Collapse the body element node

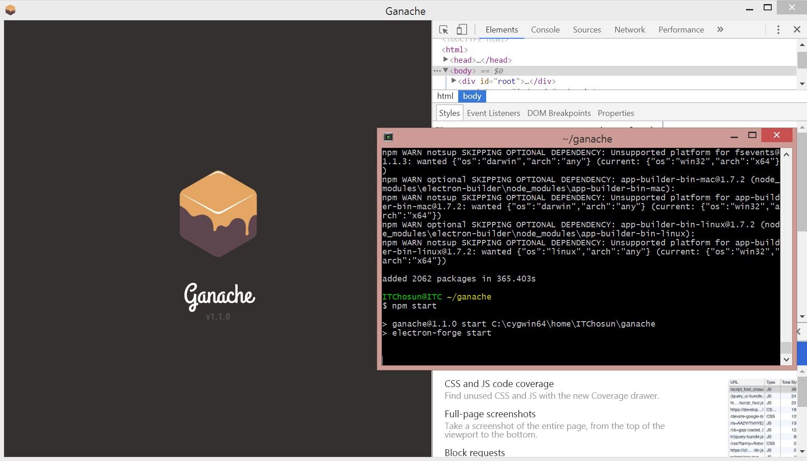click(x=446, y=70)
